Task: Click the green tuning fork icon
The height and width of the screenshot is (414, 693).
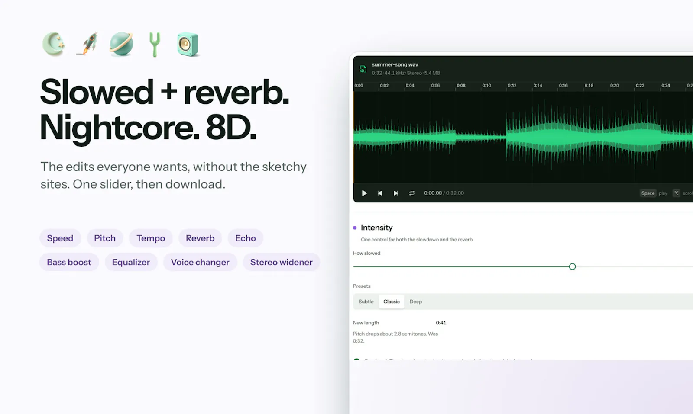Action: pyautogui.click(x=155, y=45)
